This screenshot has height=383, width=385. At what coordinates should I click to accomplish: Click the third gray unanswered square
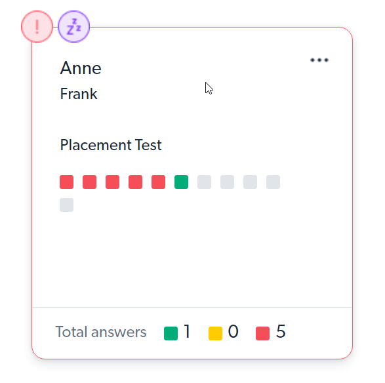pos(250,182)
